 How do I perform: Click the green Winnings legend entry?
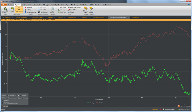(x=91, y=103)
